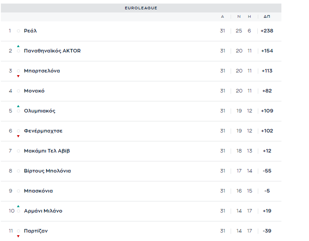309x241 pixels.
Task: Click the circle marker next to Βίρτους Μπολόνια
Action: point(18,171)
